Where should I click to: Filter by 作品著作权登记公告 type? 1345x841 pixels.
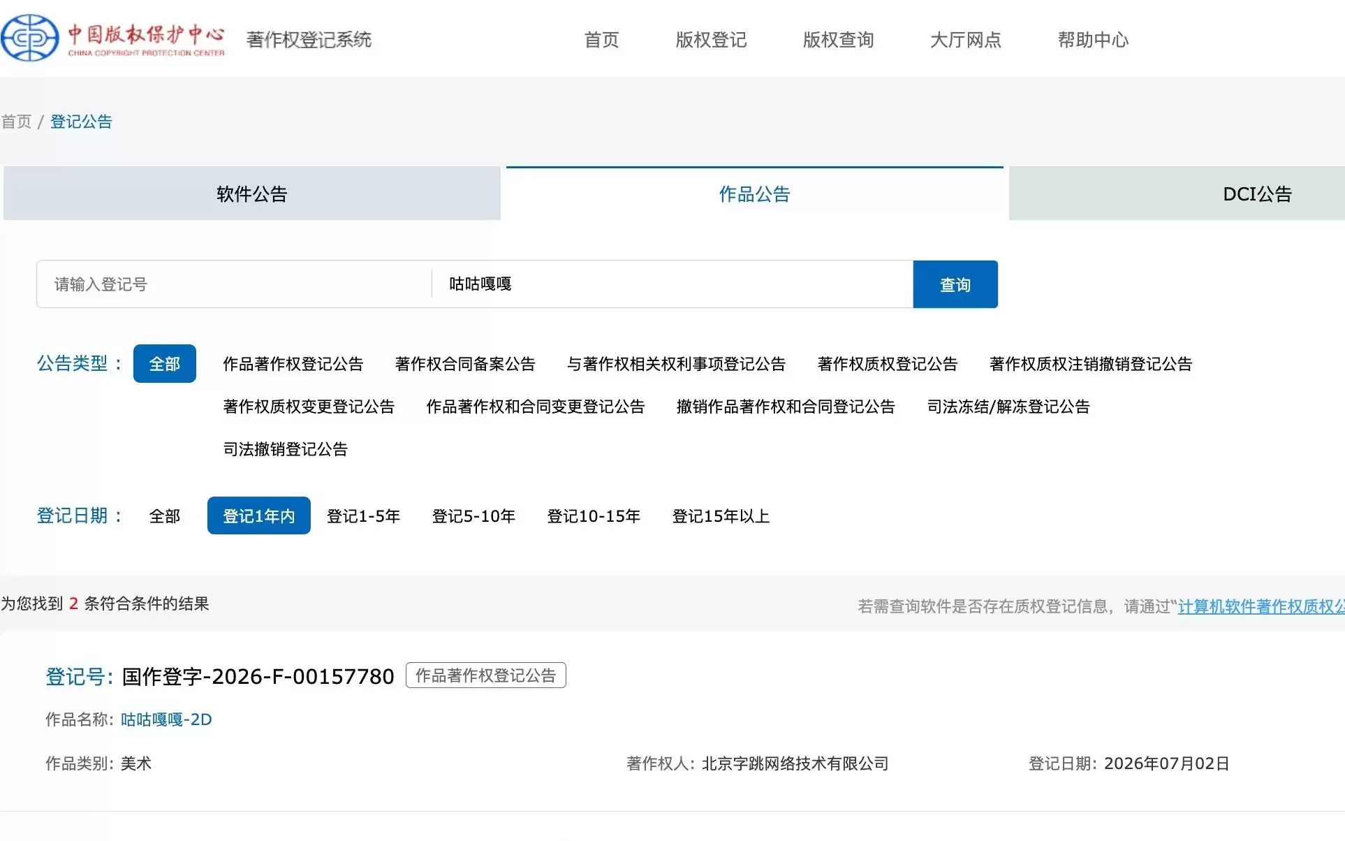(293, 364)
